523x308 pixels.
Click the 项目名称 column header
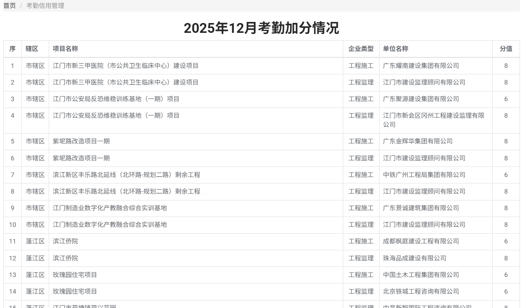point(65,49)
